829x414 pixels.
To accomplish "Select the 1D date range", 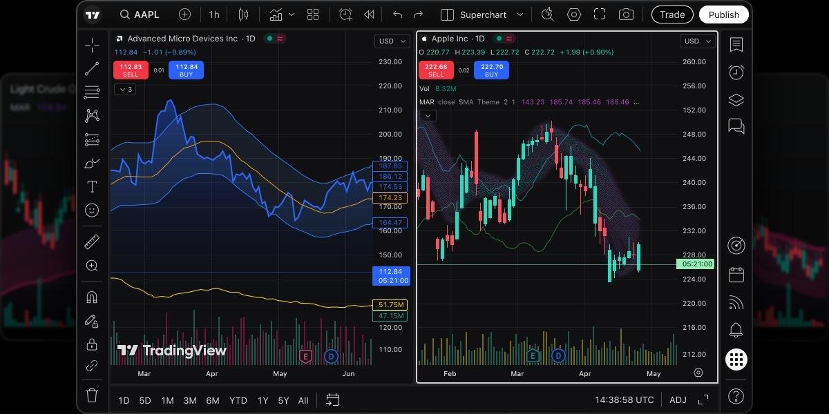I will coord(124,400).
